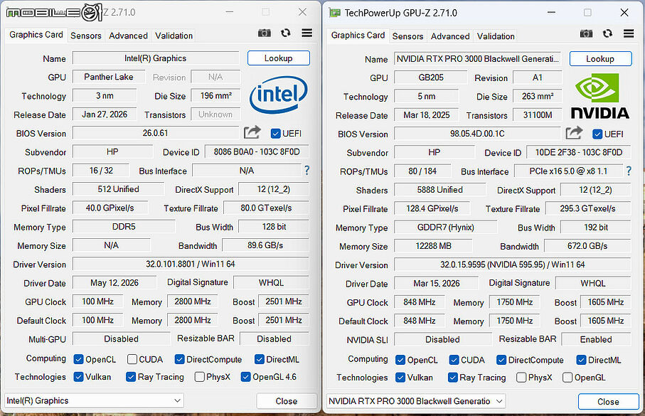Click the Release Date value Mar 18, 2025

(426, 115)
